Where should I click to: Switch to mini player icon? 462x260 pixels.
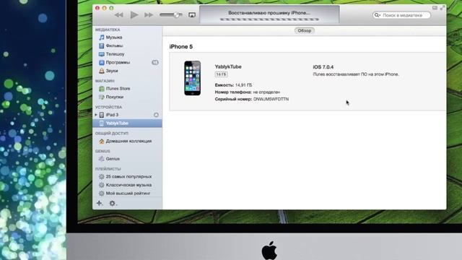[435, 8]
